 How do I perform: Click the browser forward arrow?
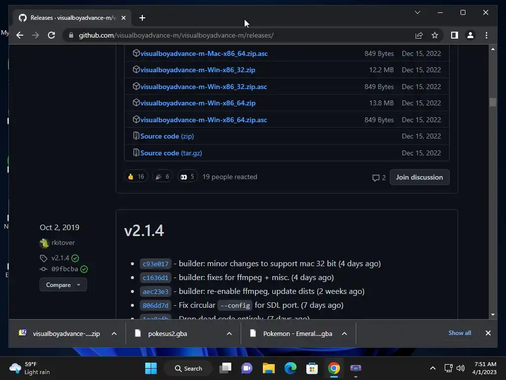tap(36, 35)
